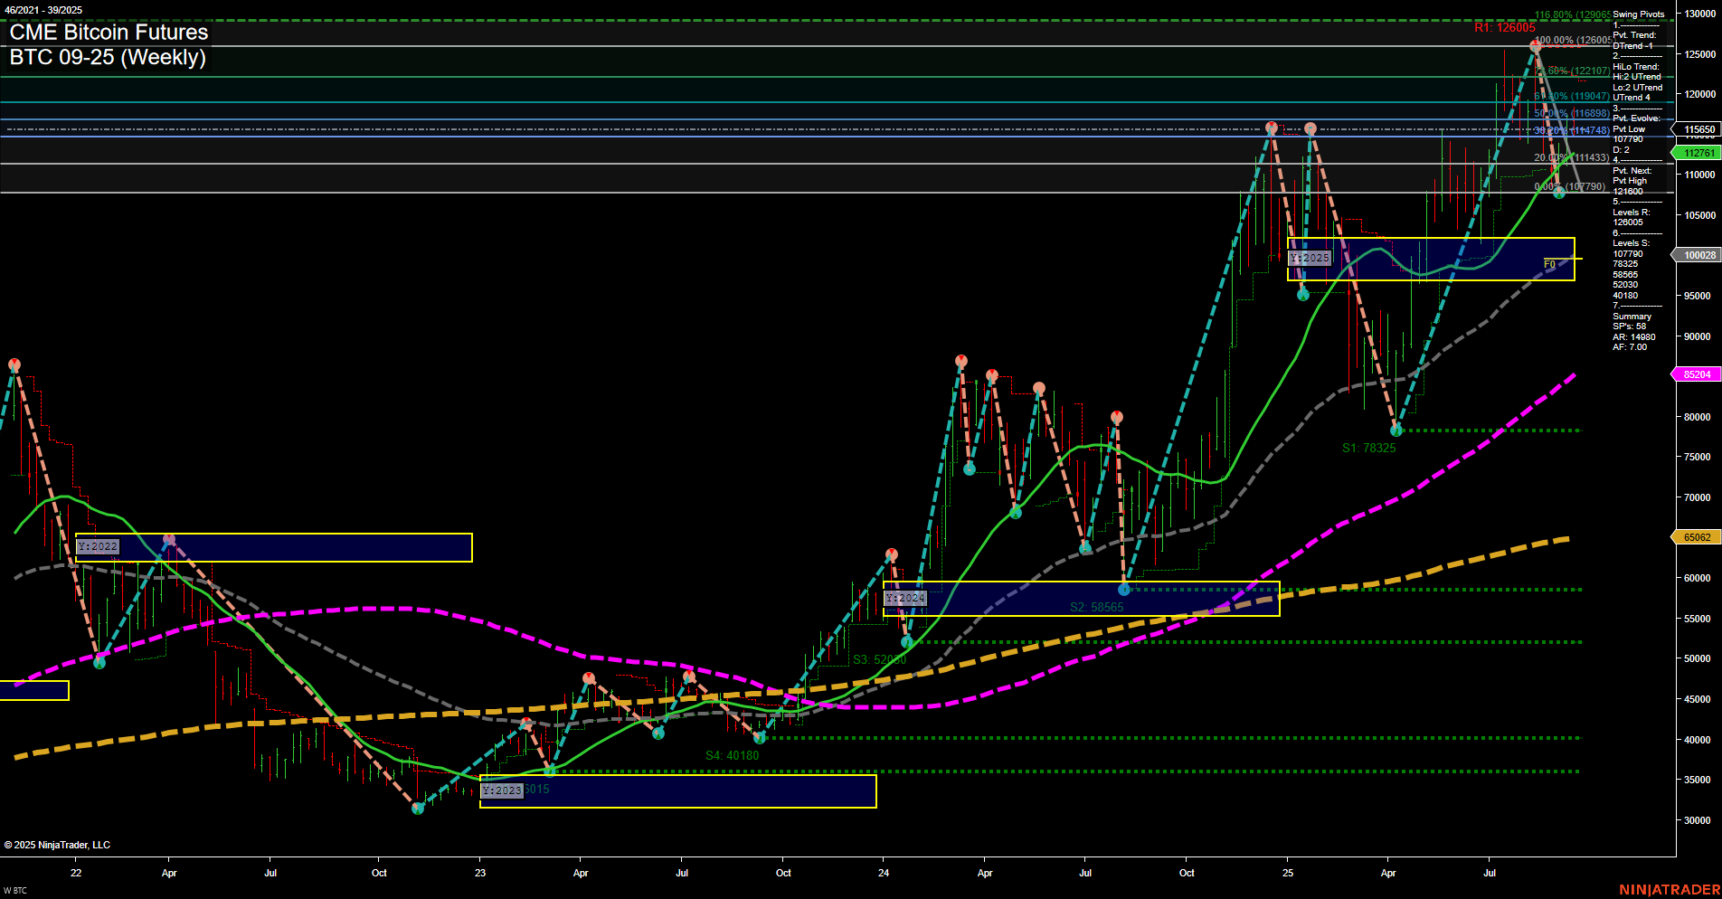Click the Y:2022 year range label
This screenshot has height=899, width=1722.
[98, 546]
